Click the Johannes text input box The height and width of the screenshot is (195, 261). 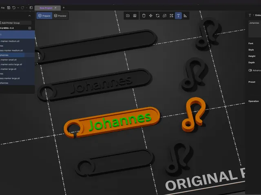(254, 29)
